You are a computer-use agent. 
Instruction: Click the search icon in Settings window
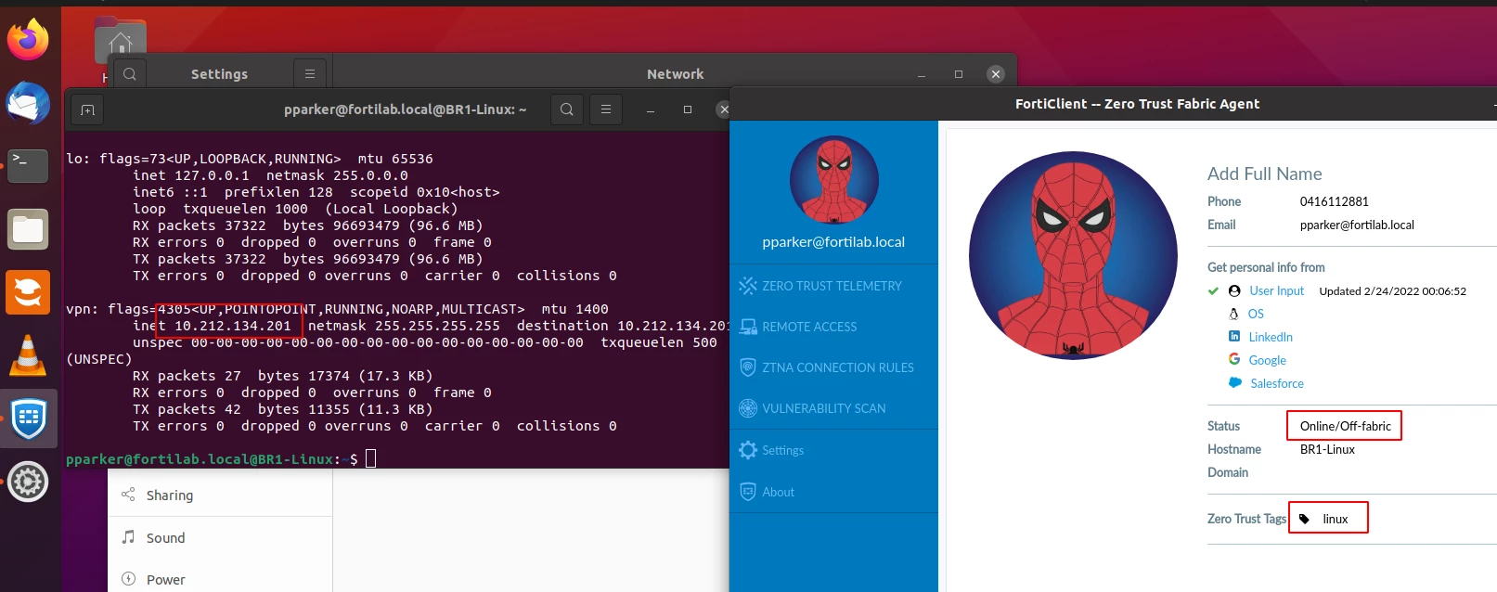(x=130, y=74)
